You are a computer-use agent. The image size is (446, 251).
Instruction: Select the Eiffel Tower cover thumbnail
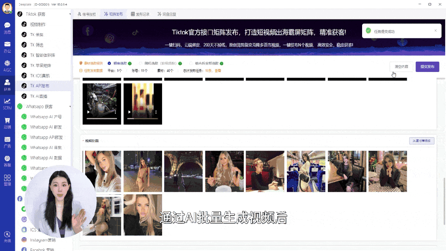184,171
